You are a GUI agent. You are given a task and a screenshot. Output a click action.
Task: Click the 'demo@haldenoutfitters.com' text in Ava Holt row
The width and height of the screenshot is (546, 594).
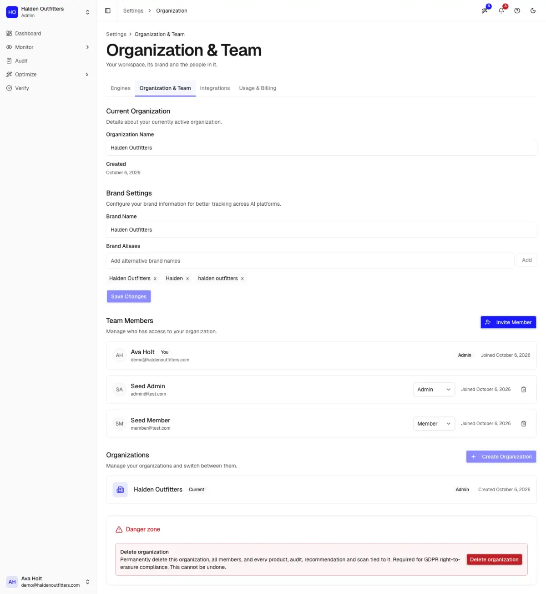coord(160,360)
